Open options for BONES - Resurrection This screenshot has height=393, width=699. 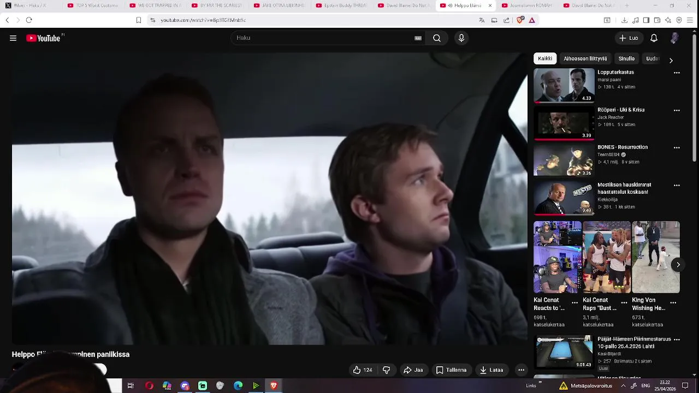677,147
